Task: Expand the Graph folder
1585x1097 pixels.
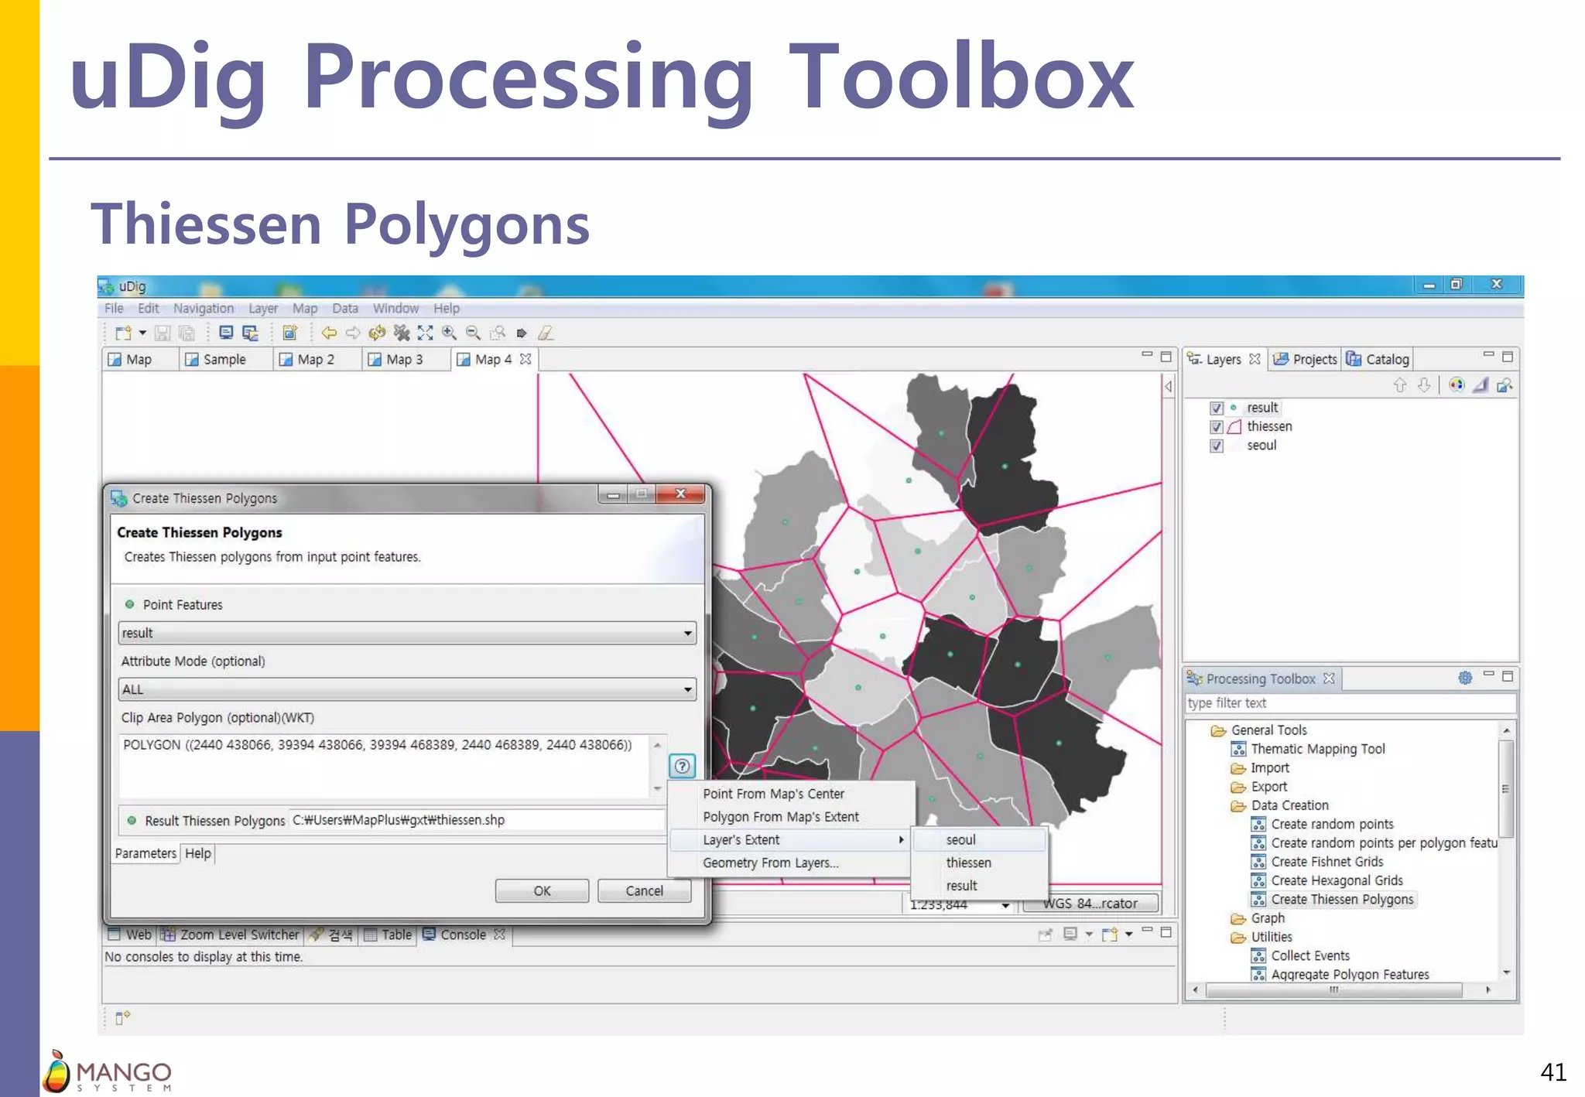Action: 1238,918
